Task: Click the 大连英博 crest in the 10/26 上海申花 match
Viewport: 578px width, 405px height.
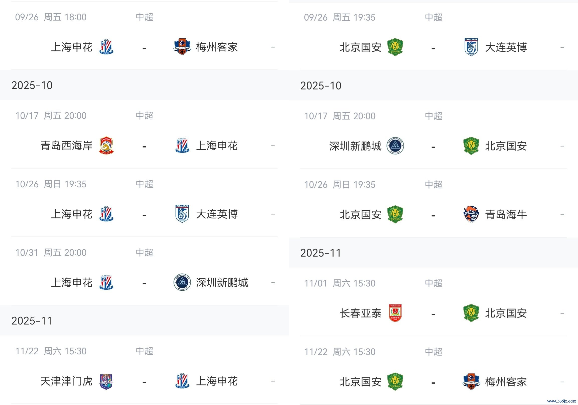Action: [x=182, y=214]
